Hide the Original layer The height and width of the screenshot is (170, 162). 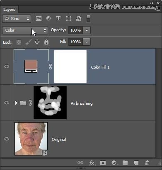7,139
